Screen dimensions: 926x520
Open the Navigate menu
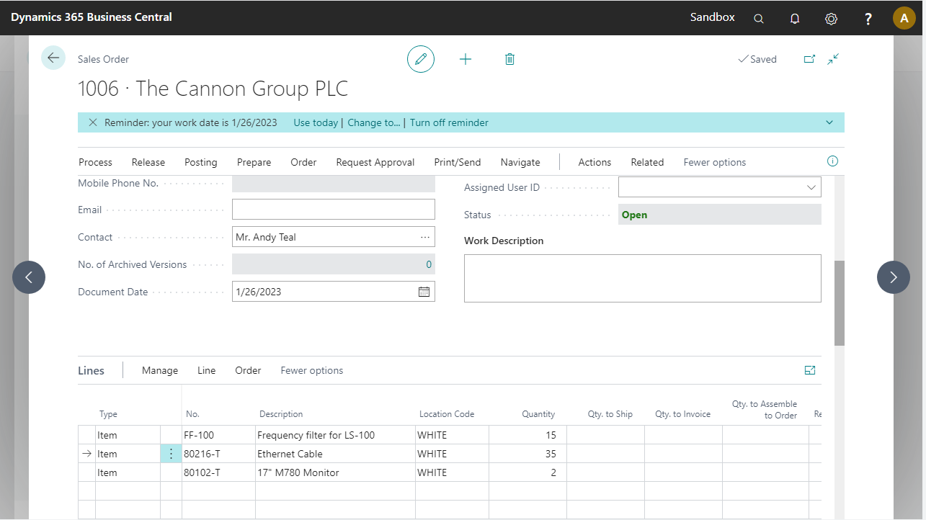[x=520, y=162]
